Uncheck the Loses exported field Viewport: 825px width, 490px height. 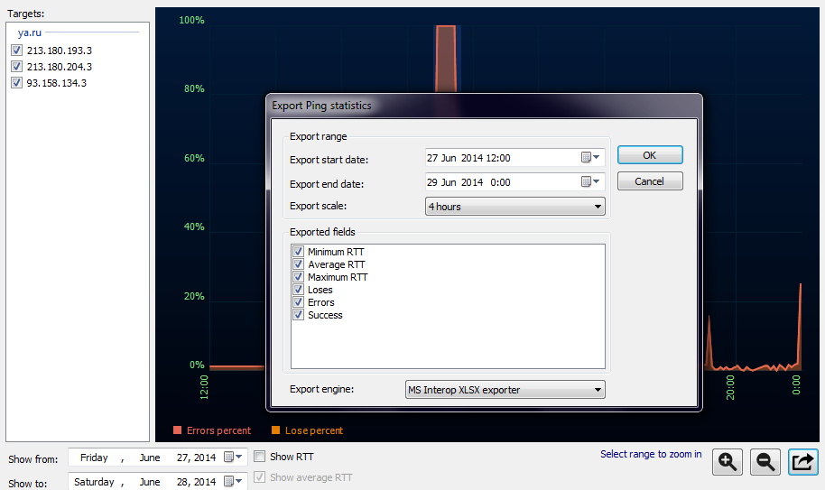point(298,290)
